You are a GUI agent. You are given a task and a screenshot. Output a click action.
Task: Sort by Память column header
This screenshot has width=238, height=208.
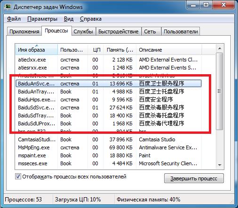(119, 50)
